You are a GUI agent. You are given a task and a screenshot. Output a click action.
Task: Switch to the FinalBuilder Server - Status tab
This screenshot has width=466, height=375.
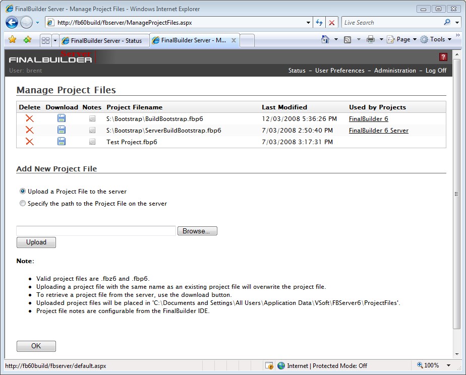[x=104, y=41]
